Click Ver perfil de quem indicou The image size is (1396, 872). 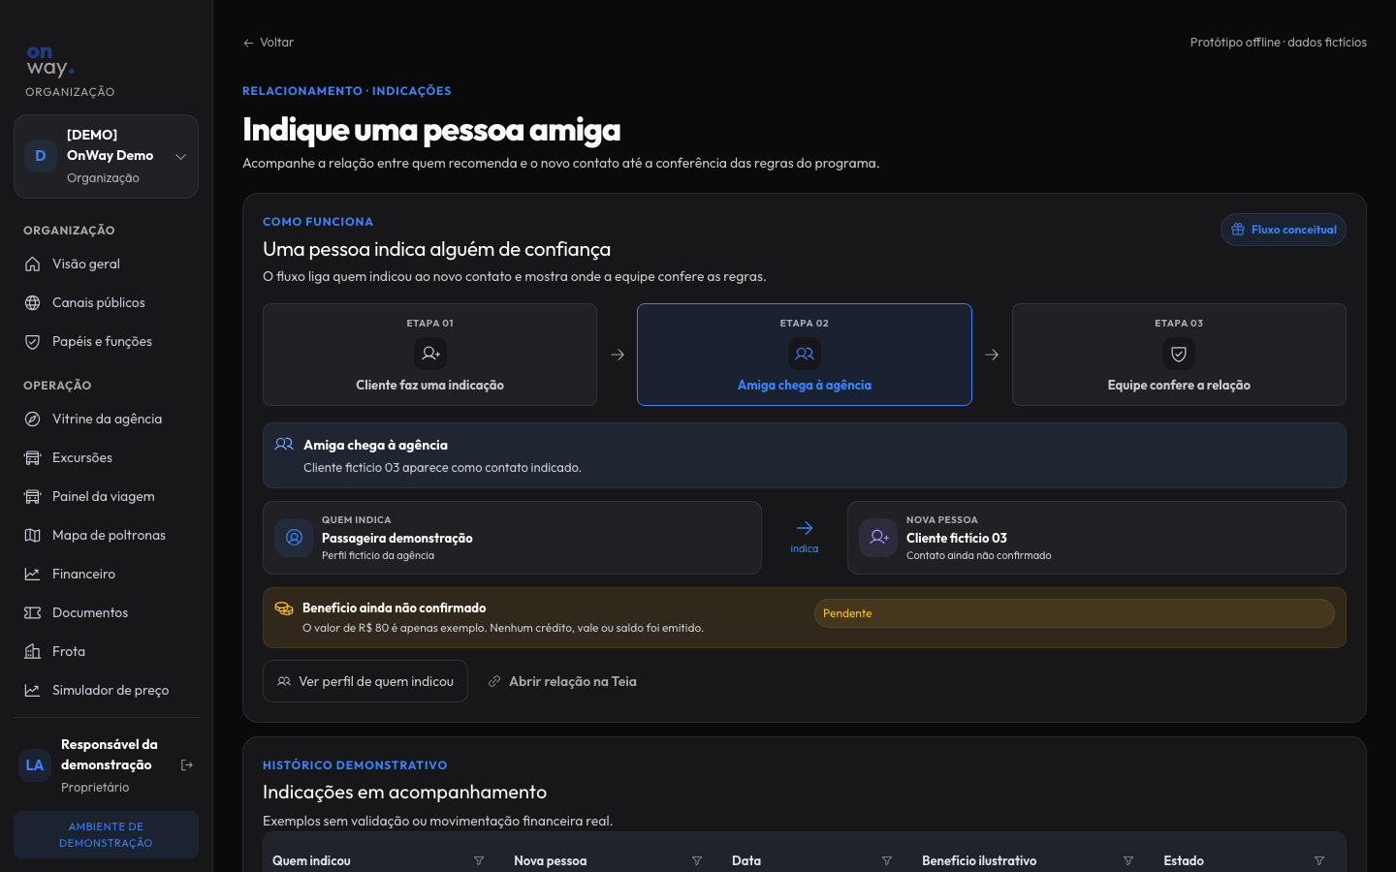point(365,681)
